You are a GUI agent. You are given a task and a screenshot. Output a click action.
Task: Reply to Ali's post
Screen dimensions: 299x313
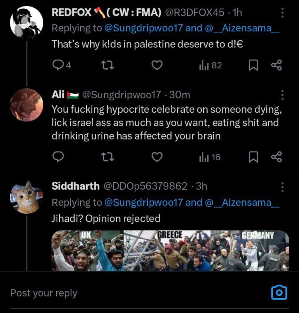(x=57, y=157)
